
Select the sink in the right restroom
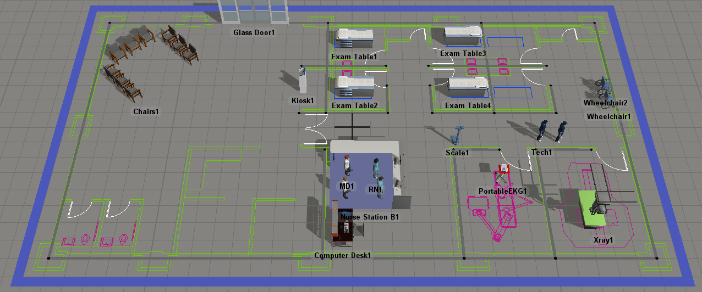106,240
